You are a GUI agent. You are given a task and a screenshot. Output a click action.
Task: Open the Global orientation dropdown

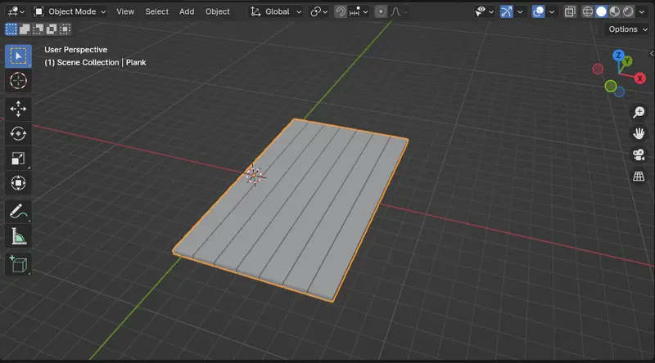click(x=276, y=12)
